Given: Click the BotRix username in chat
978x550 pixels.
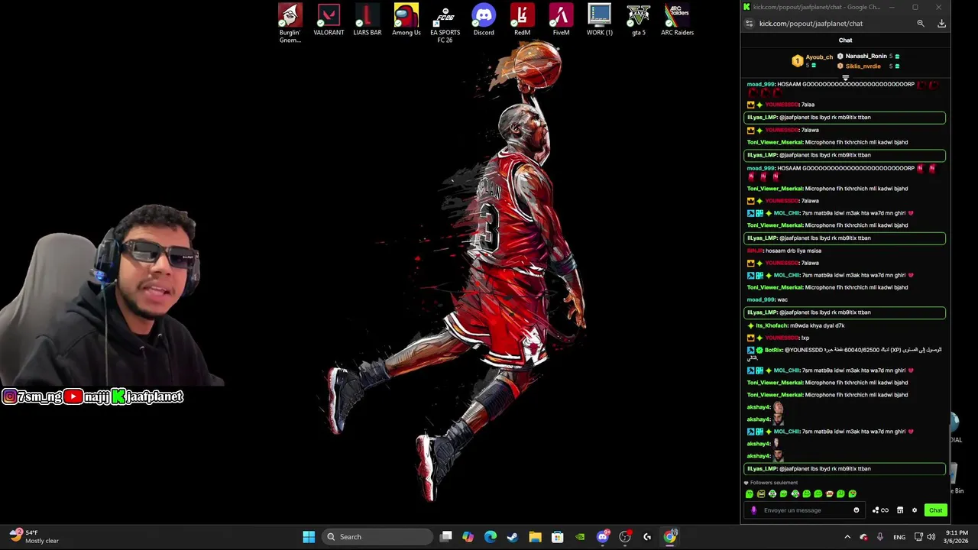Looking at the screenshot, I should 773,351.
